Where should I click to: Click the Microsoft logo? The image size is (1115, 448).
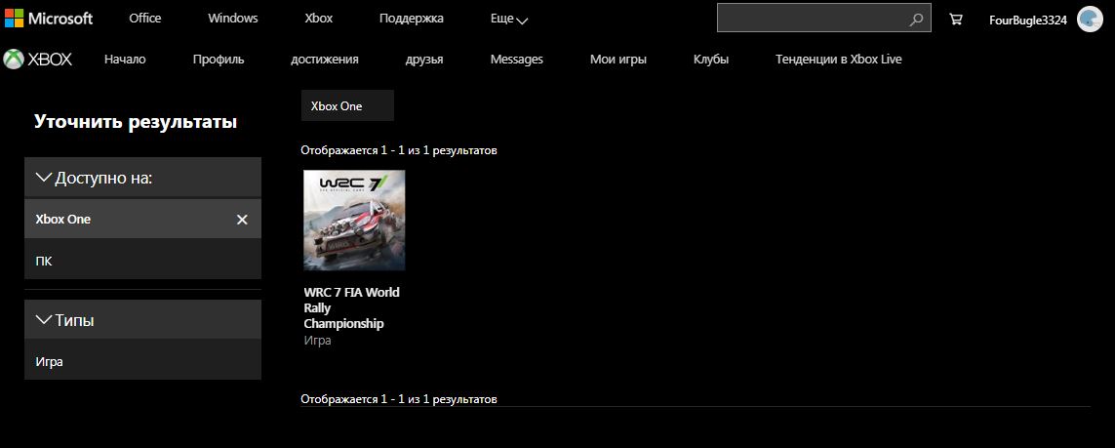49,19
